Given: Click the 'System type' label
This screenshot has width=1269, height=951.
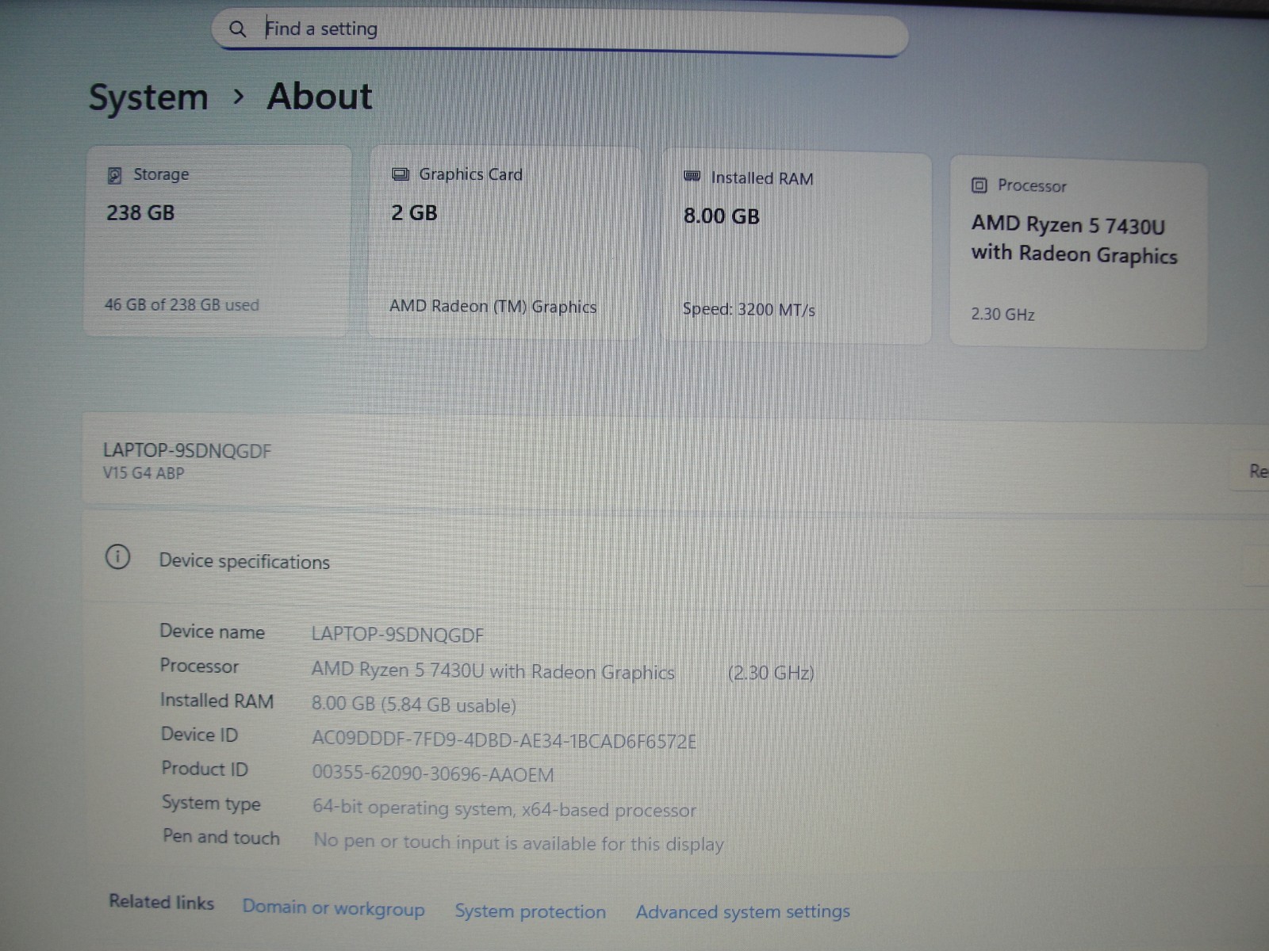Looking at the screenshot, I should coord(211,804).
